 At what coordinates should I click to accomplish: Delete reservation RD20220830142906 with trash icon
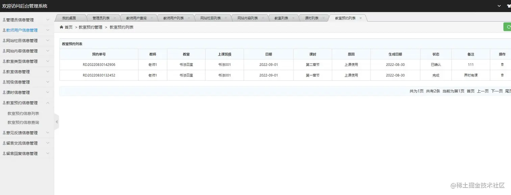pos(502,64)
